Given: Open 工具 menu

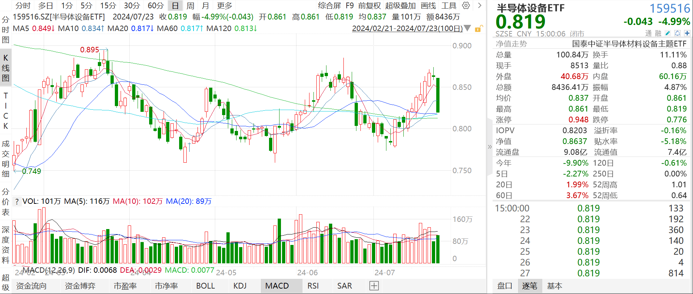Looking at the screenshot, I should (449, 5).
